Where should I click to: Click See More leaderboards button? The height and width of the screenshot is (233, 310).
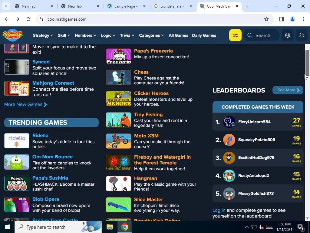[x=288, y=90]
